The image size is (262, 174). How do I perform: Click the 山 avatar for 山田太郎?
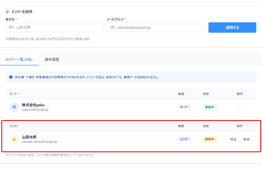(x=14, y=139)
